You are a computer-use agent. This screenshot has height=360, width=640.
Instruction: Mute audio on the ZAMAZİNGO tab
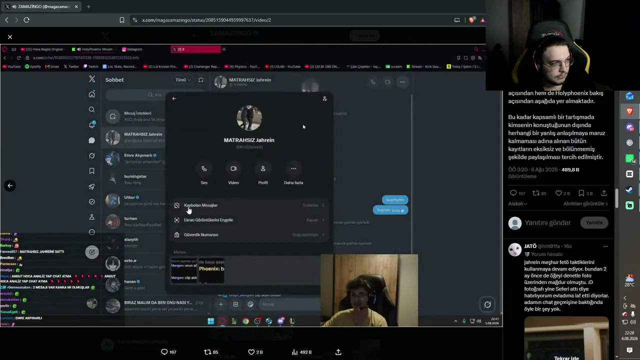[x=14, y=6]
